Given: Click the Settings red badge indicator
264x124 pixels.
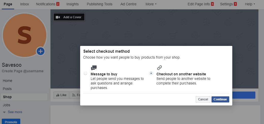Looking at the screenshot, I should click(x=235, y=4).
